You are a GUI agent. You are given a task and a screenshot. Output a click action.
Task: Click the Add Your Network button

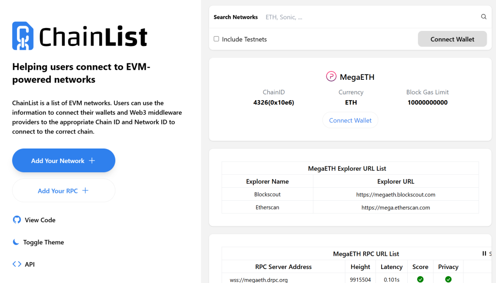(63, 161)
